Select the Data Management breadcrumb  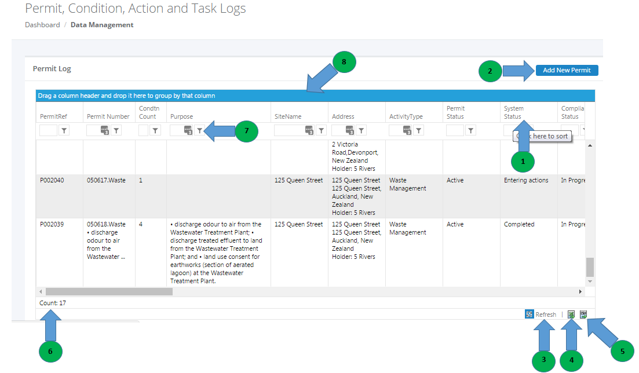coord(102,25)
